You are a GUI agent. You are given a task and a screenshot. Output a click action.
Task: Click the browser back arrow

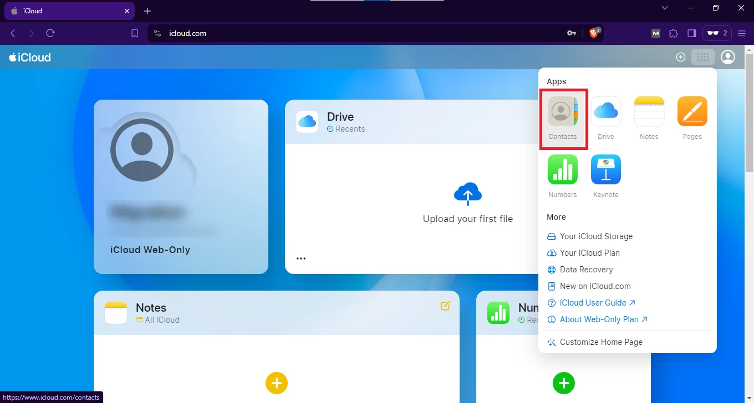coord(13,33)
